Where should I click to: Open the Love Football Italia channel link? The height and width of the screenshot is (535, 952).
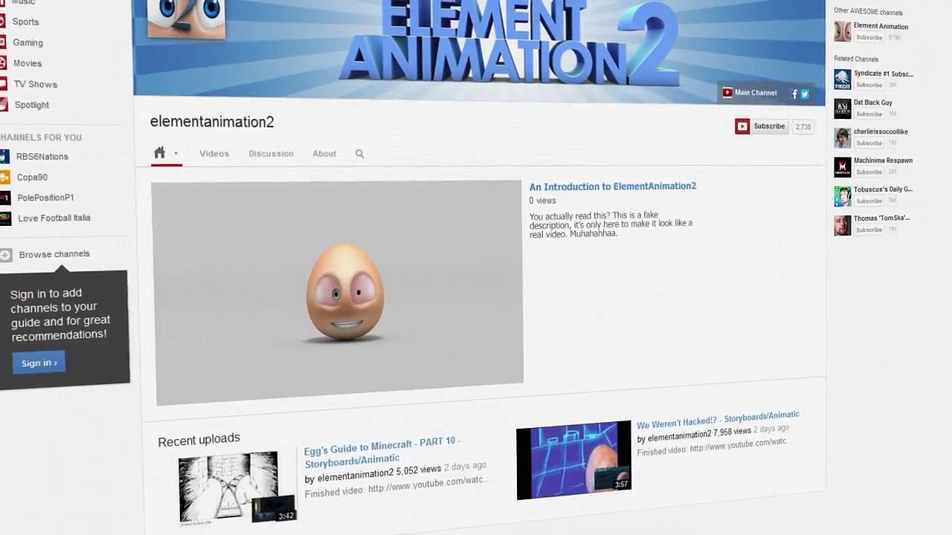pyautogui.click(x=54, y=218)
